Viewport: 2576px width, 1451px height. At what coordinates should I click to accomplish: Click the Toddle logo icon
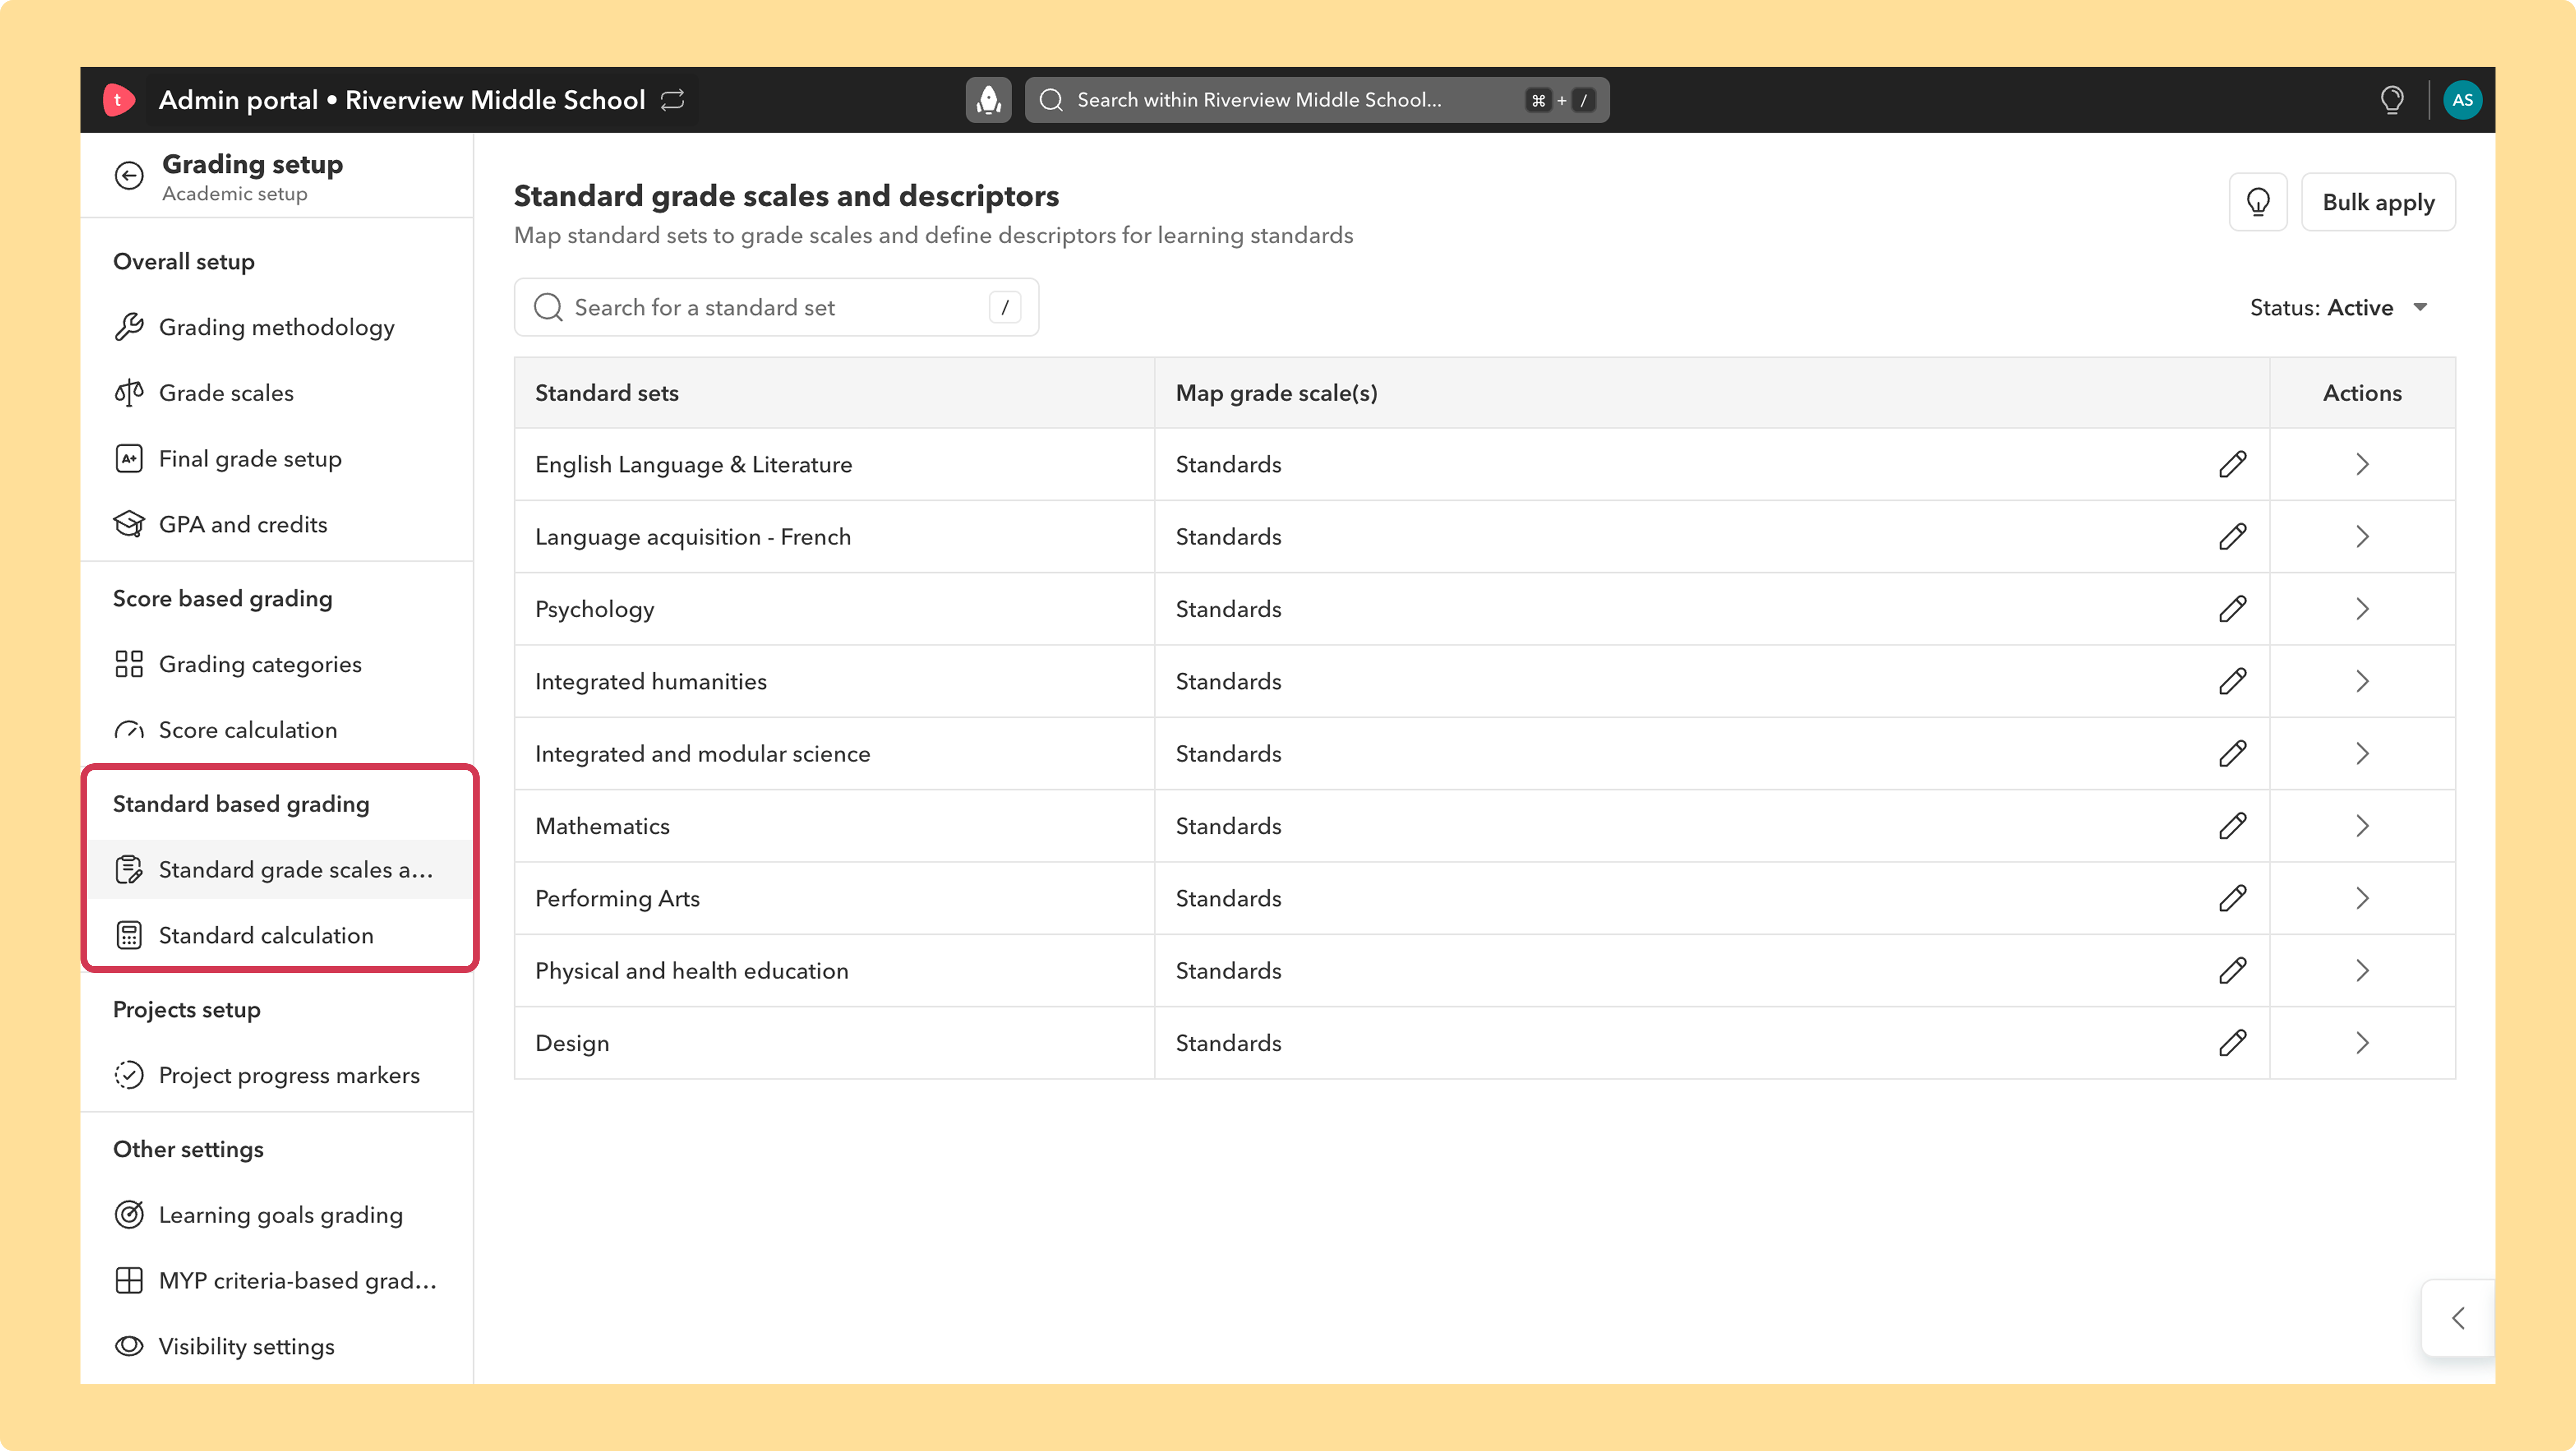click(x=118, y=100)
